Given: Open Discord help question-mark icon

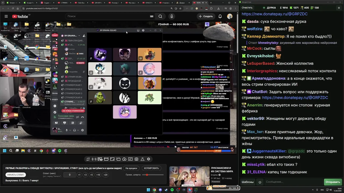Looking at the screenshot, I should click(143, 30).
